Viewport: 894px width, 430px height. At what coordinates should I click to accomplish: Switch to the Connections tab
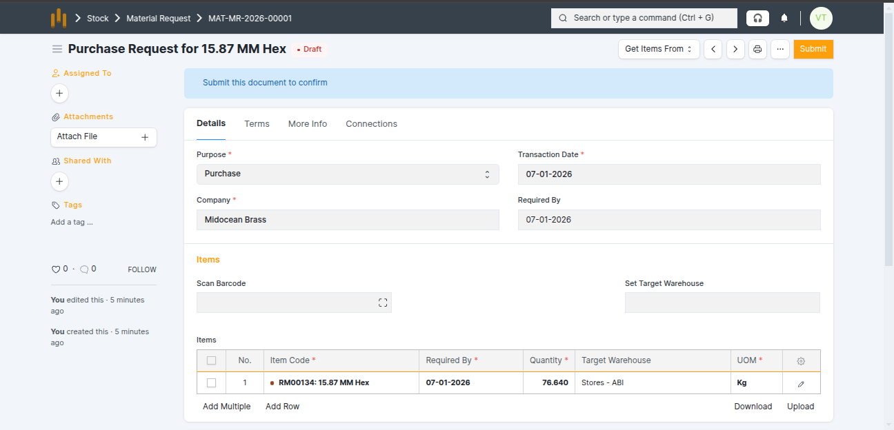(x=371, y=124)
